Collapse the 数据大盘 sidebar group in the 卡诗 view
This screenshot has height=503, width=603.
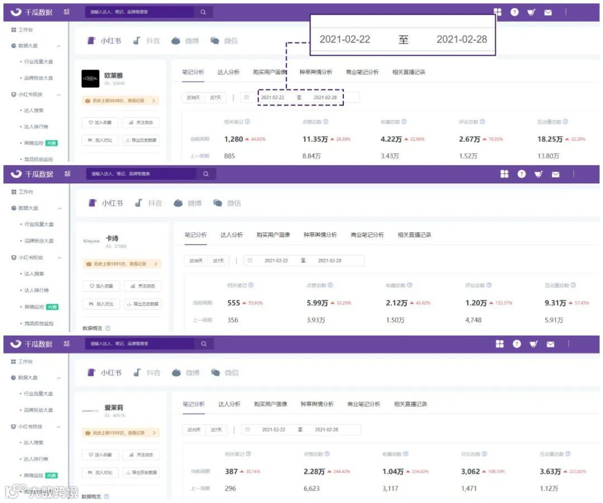60,209
